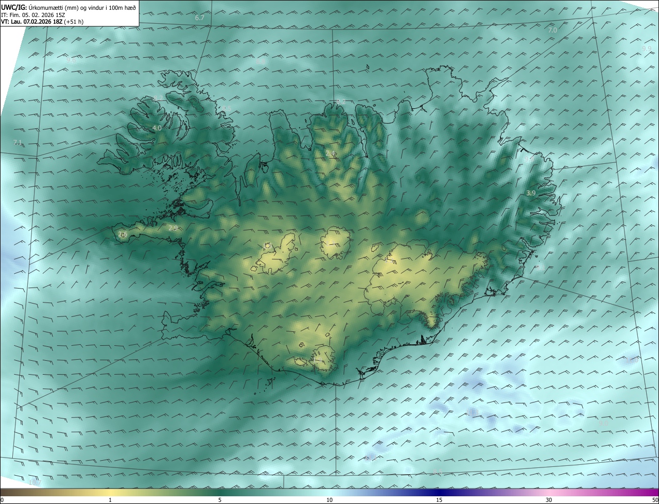
Task: Click the 9.6 value on the map
Action: 71,60
